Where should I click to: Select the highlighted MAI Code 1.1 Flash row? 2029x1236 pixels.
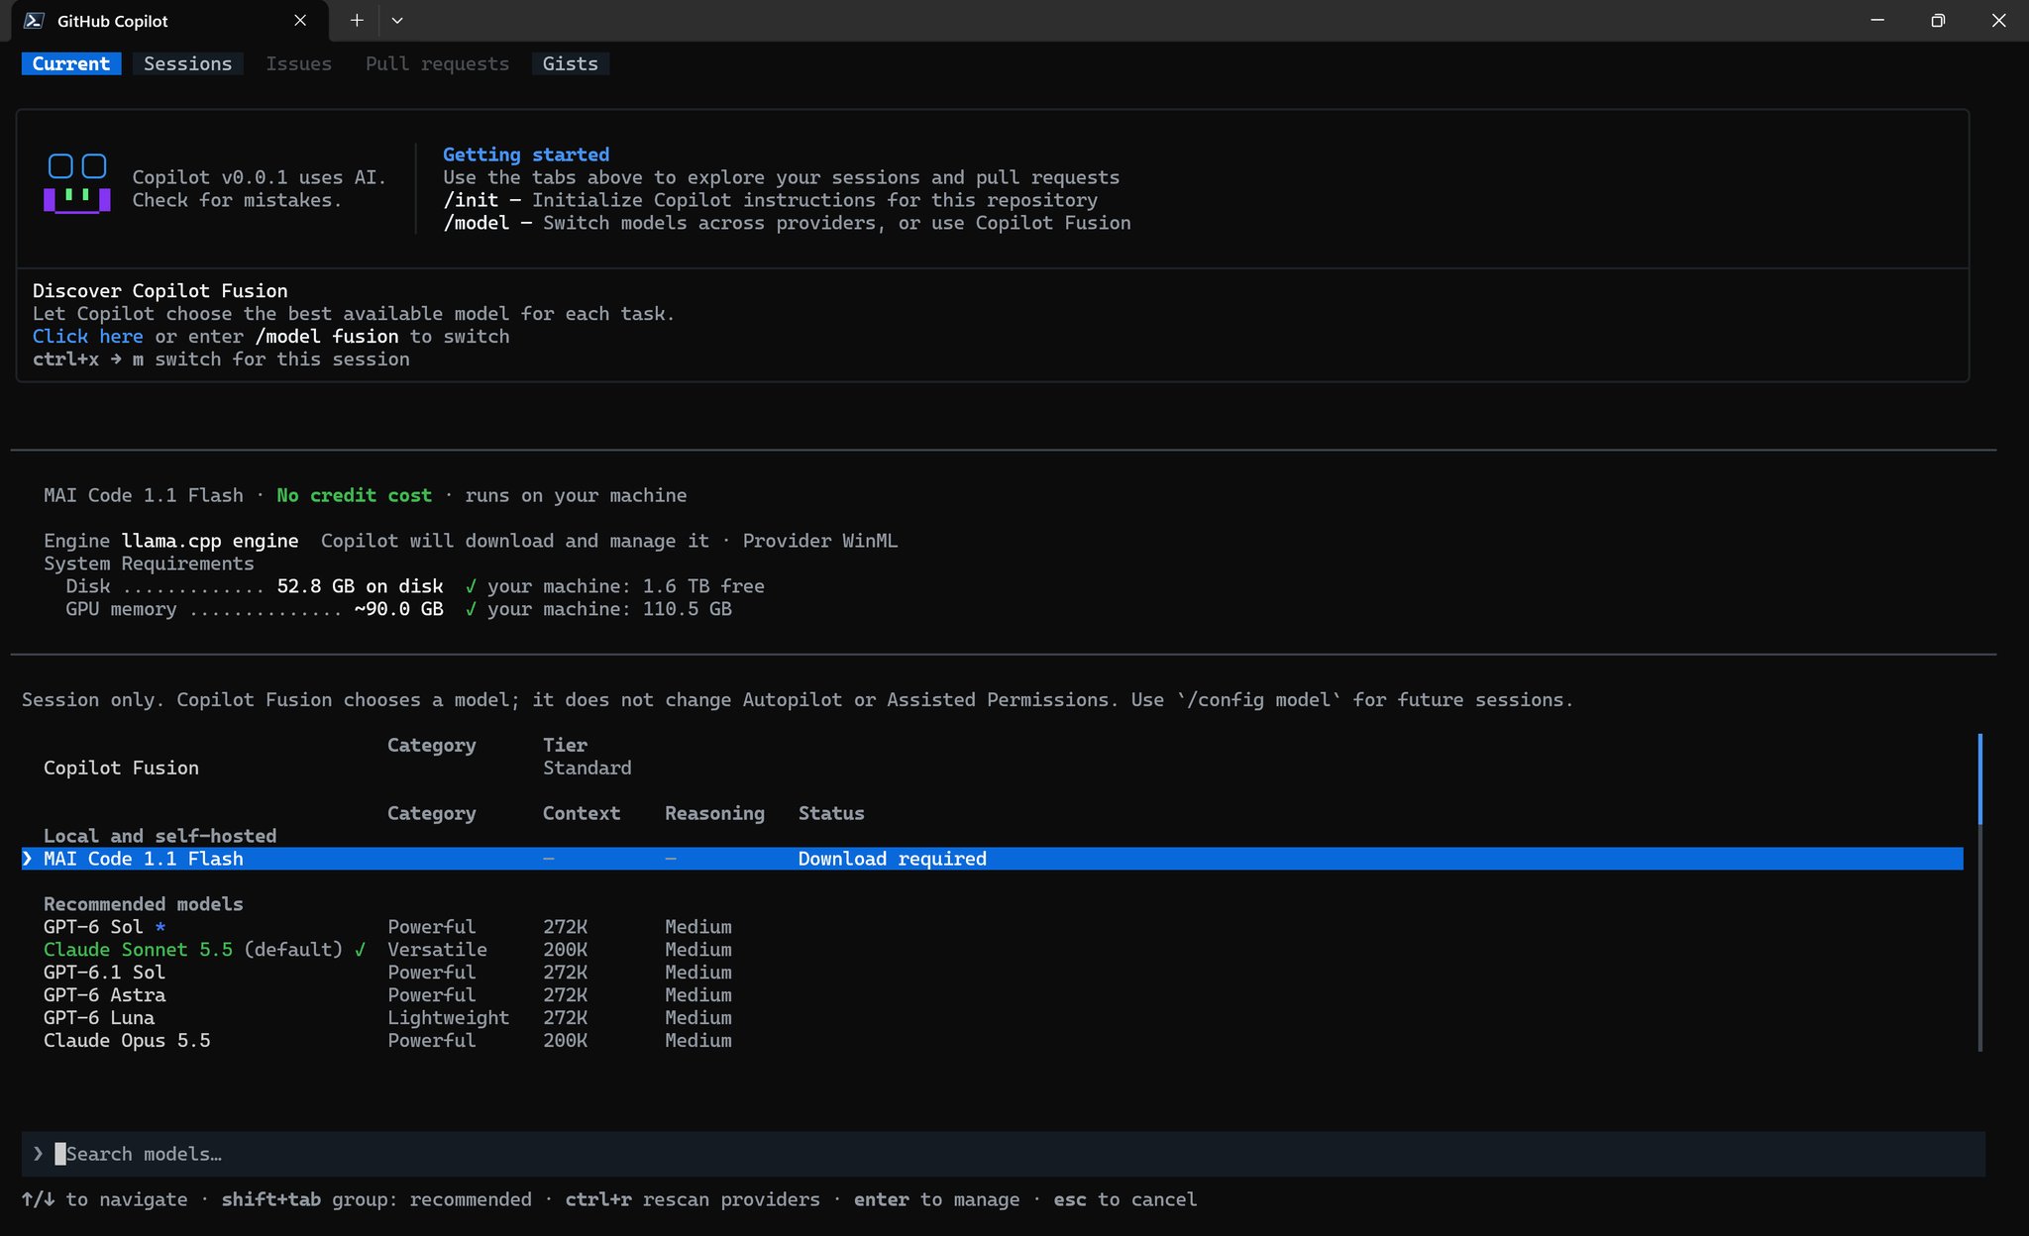click(x=993, y=859)
